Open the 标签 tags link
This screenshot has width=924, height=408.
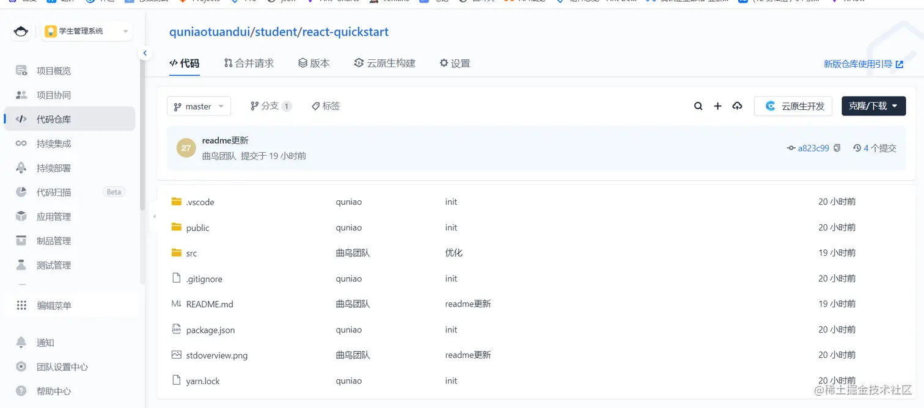[x=326, y=106]
